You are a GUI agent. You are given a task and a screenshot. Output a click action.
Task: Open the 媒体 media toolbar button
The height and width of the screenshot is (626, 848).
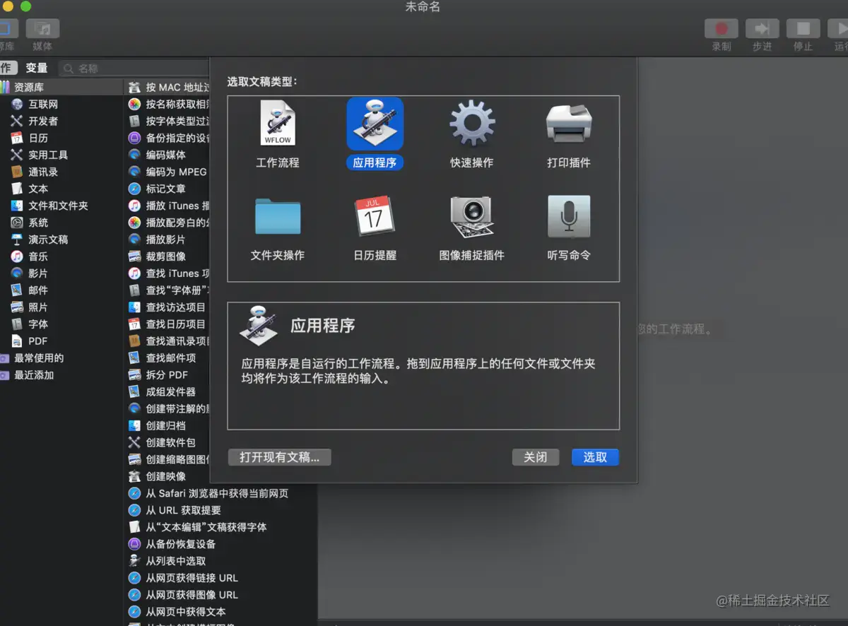tap(42, 29)
